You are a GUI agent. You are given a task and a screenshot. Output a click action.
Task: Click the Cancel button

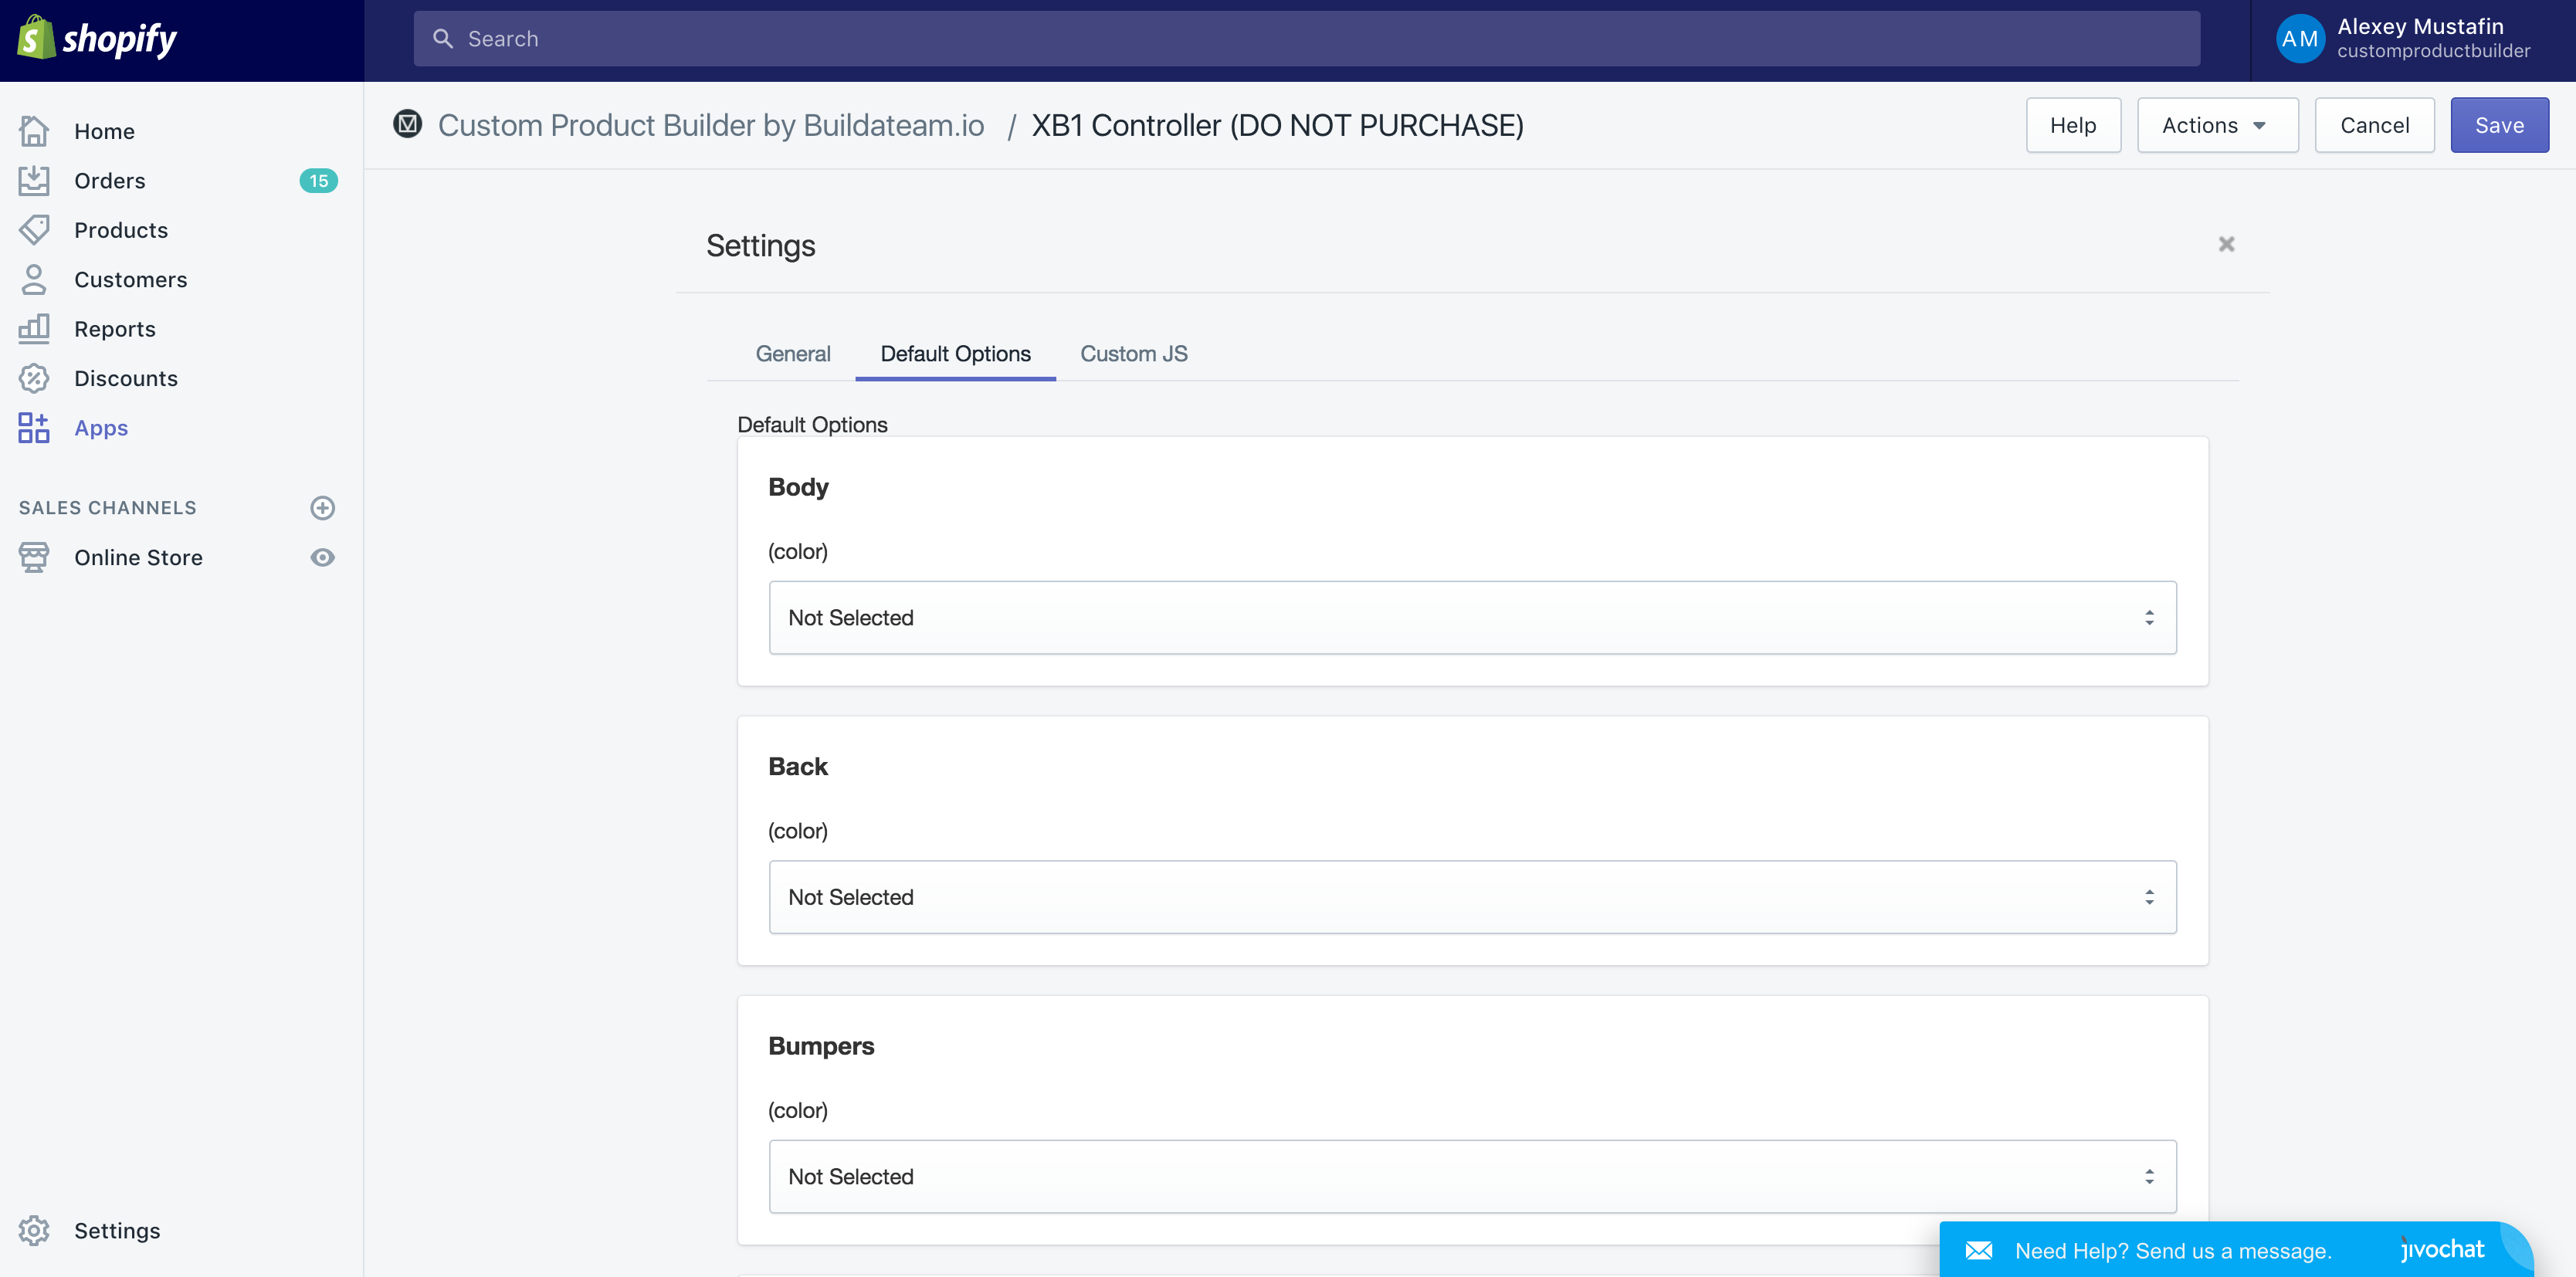pyautogui.click(x=2374, y=125)
